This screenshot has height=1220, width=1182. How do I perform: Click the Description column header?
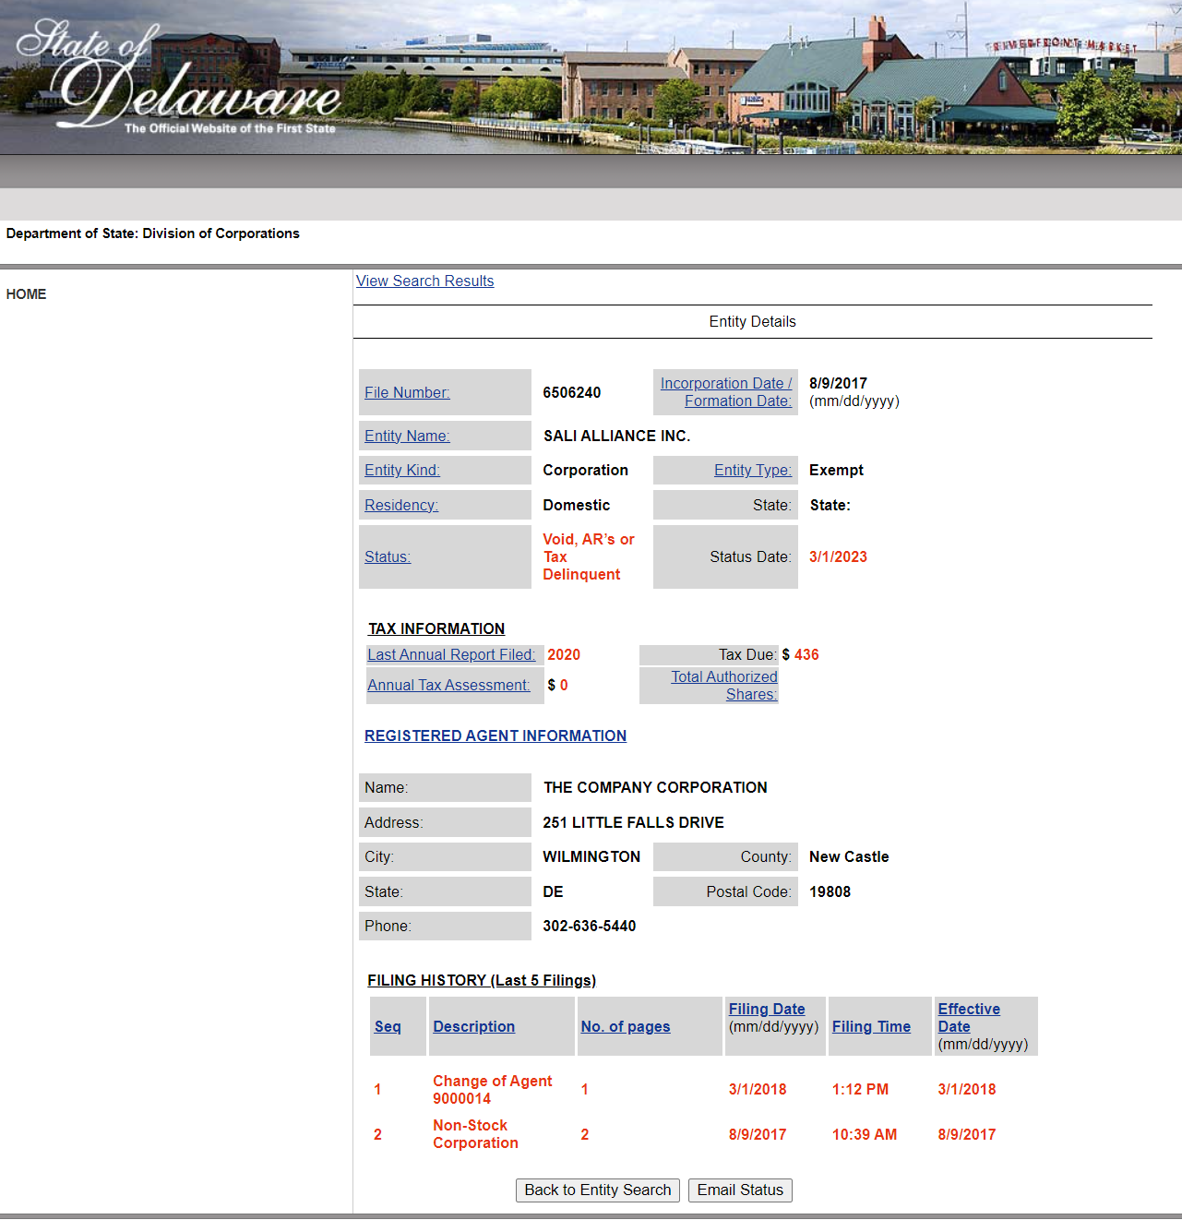(x=474, y=1026)
